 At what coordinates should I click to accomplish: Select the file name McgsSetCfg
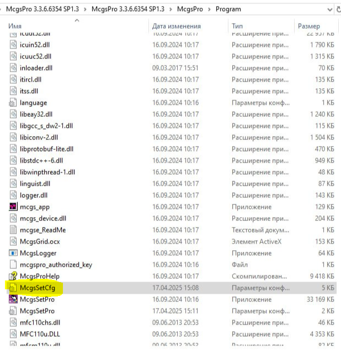coord(38,288)
